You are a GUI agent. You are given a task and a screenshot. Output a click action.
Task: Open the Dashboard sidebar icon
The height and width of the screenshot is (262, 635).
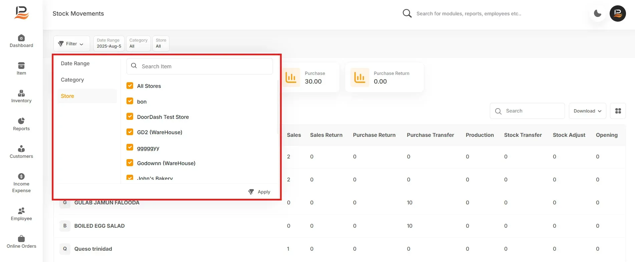pyautogui.click(x=21, y=38)
